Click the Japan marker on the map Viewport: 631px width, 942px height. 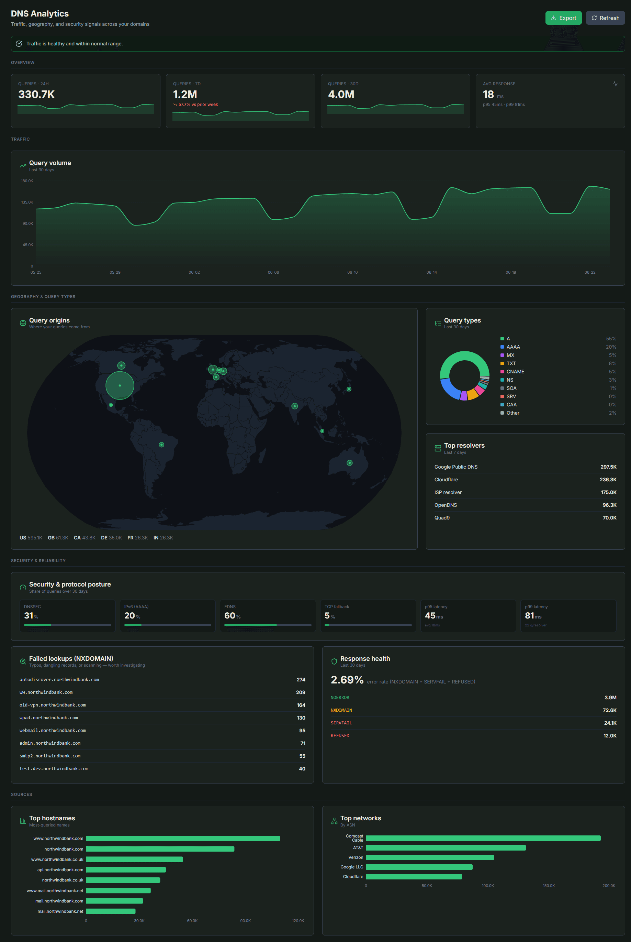pyautogui.click(x=349, y=389)
